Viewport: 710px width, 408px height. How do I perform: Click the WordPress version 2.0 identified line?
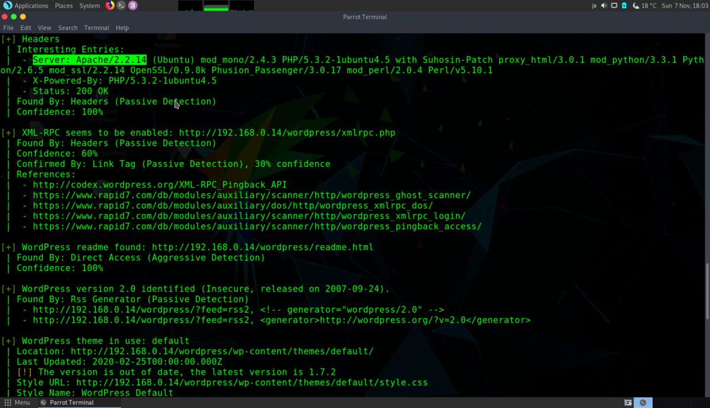point(206,289)
